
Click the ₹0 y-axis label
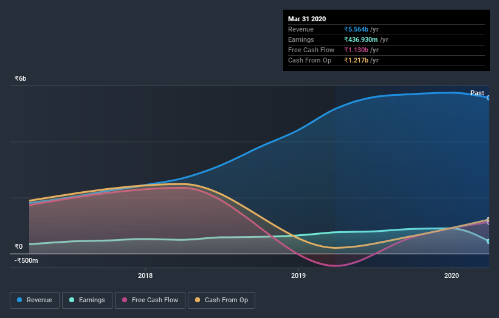pos(18,246)
